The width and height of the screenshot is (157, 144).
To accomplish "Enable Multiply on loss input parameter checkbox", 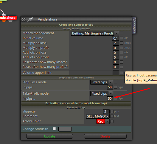I will [x=121, y=43].
